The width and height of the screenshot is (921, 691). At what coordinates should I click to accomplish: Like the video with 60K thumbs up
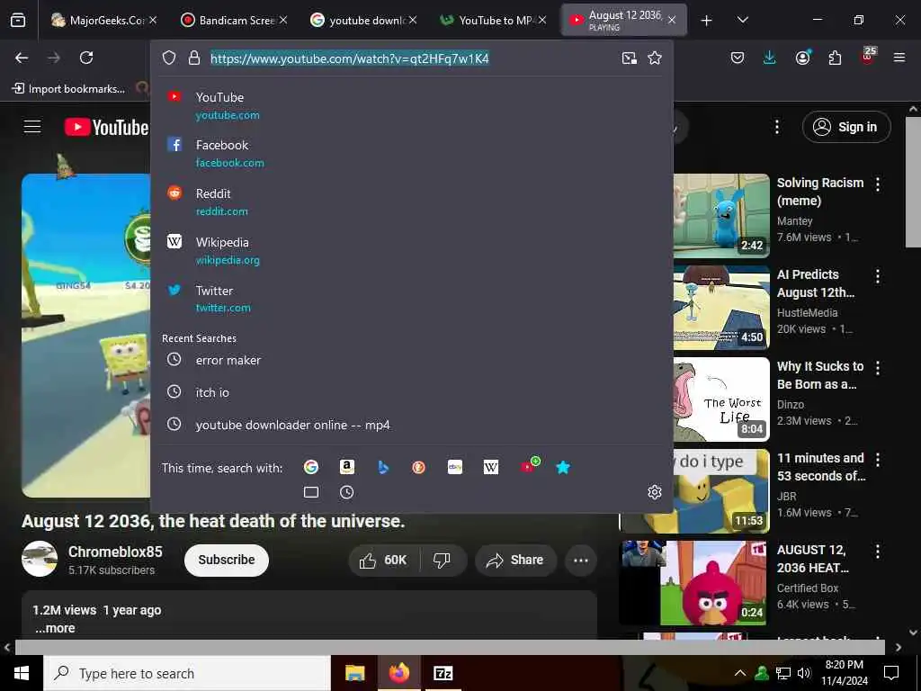383,560
